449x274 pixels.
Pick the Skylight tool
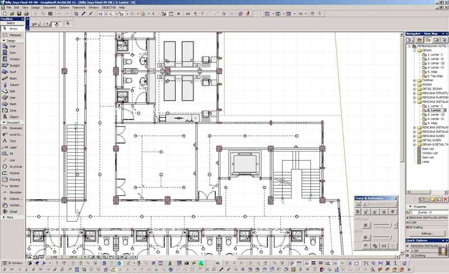tap(12, 65)
